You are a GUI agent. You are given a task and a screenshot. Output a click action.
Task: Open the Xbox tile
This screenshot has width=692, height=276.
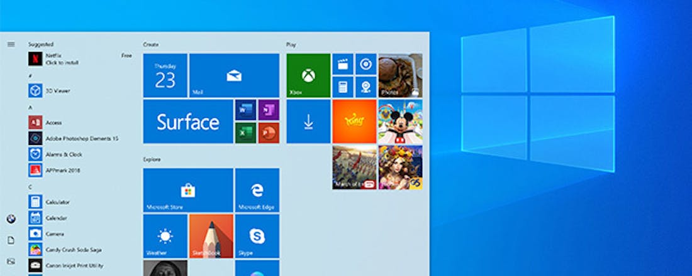(x=308, y=75)
